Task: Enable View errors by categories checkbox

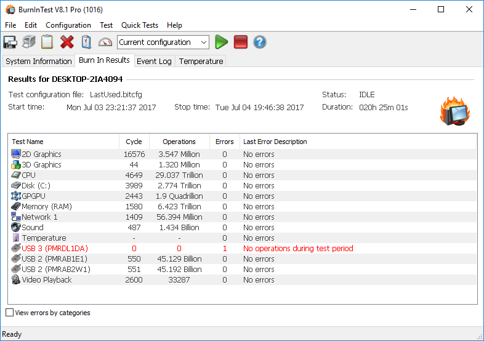Action: 10,313
